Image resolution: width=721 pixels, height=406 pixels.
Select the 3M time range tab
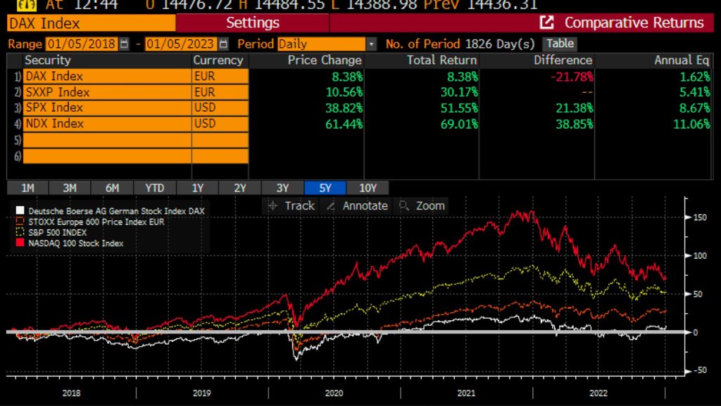point(70,188)
